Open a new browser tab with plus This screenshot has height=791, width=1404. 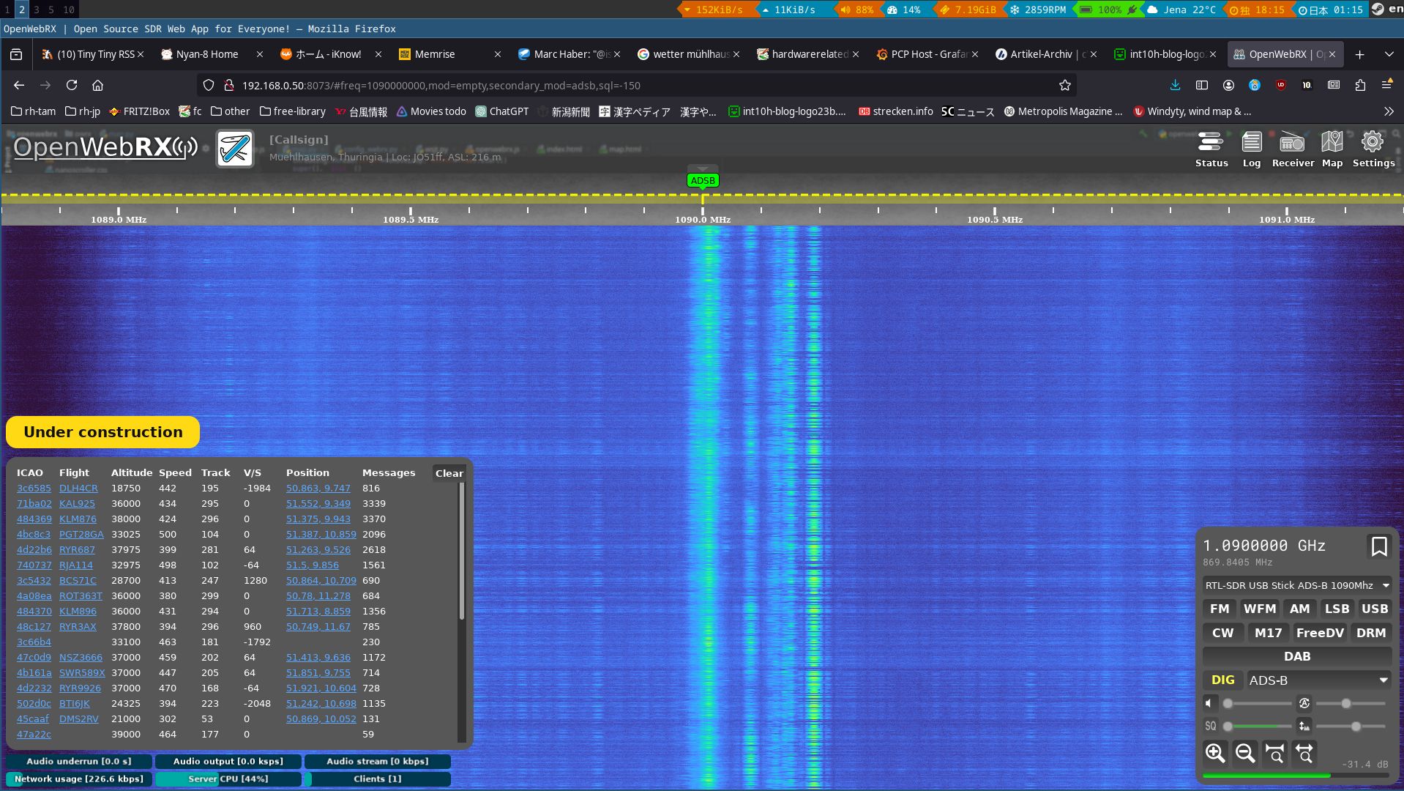(1359, 54)
